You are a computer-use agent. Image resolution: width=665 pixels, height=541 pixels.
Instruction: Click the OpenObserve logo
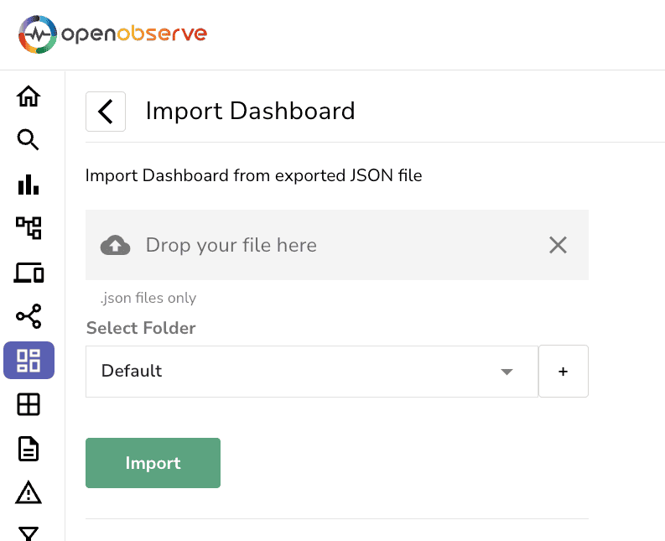pyautogui.click(x=112, y=34)
